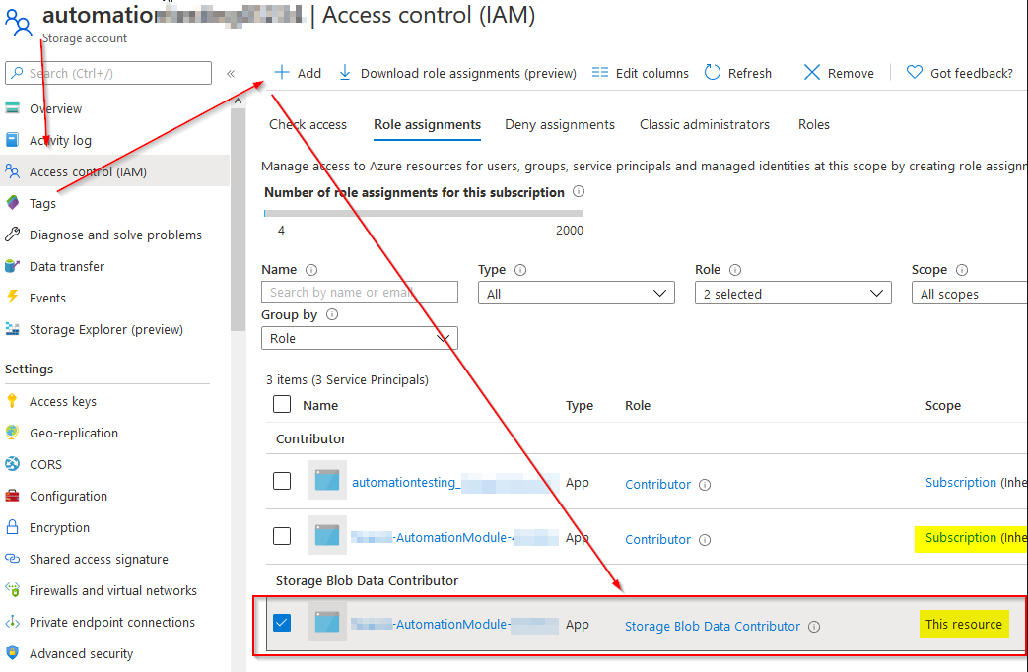Click the Geo-replication globe icon
The width and height of the screenshot is (1028, 672).
point(13,432)
